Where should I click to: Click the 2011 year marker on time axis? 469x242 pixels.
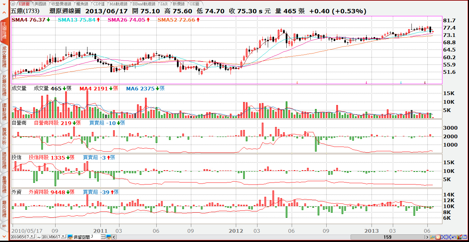(100, 230)
